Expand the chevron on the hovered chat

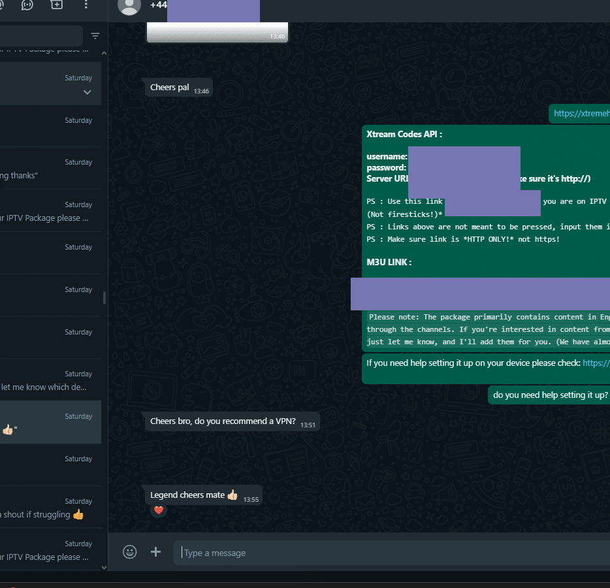88,93
